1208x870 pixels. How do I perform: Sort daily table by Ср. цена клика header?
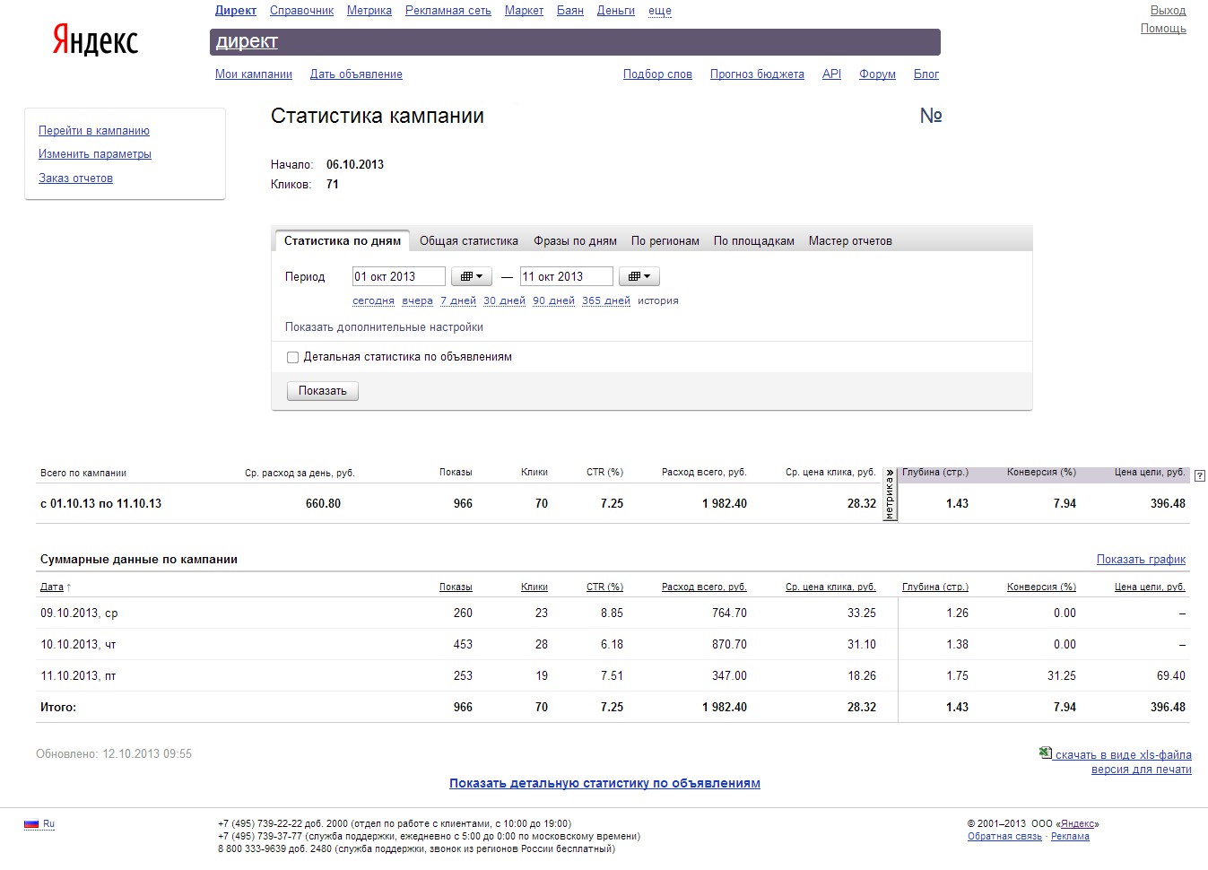click(830, 587)
